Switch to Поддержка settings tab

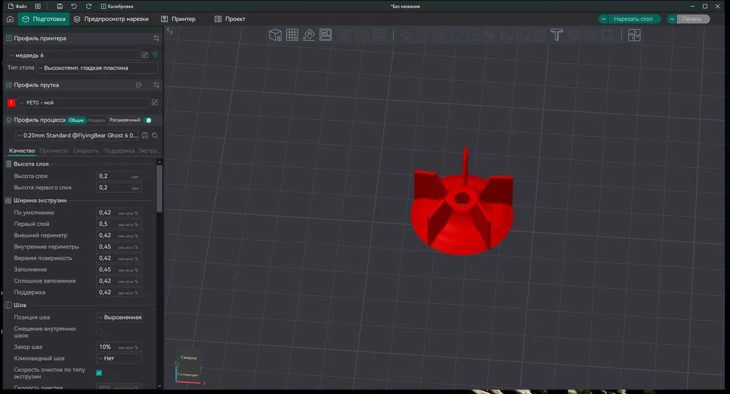[119, 151]
